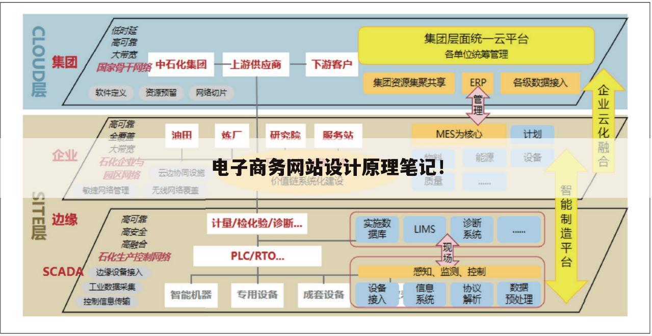The height and width of the screenshot is (336, 652).
Task: Click the 信息系统 box
Action: pyautogui.click(x=425, y=294)
